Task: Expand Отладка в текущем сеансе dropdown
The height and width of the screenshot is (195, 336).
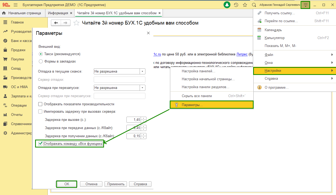Action: tap(143, 71)
